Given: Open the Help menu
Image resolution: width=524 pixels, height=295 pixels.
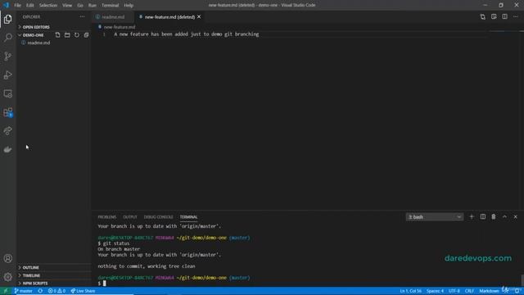Looking at the screenshot, I should click(129, 5).
